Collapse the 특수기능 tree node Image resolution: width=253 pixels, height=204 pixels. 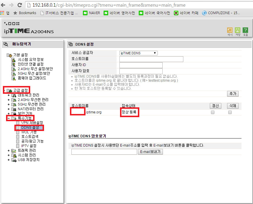pyautogui.click(x=8, y=118)
